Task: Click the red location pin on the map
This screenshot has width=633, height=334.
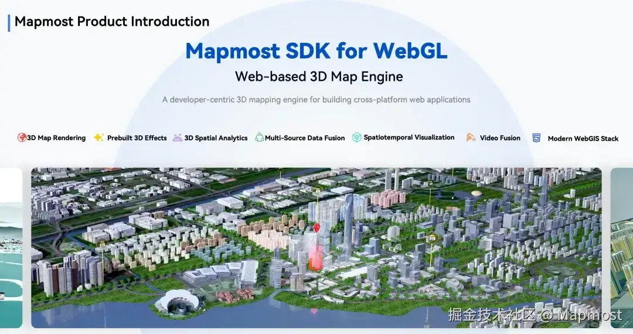Action: click(317, 227)
